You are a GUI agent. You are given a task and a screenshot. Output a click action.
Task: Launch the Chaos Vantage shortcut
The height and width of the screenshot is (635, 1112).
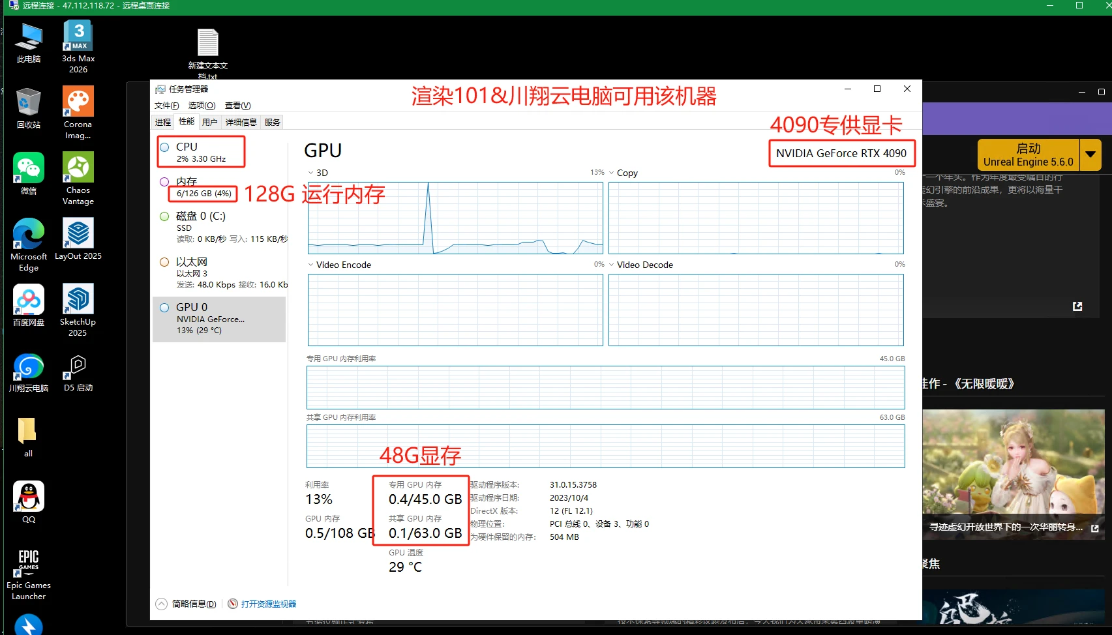(x=78, y=179)
